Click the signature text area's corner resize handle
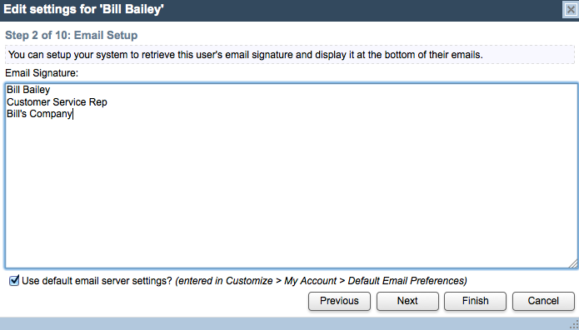579x330 pixels. (x=572, y=263)
